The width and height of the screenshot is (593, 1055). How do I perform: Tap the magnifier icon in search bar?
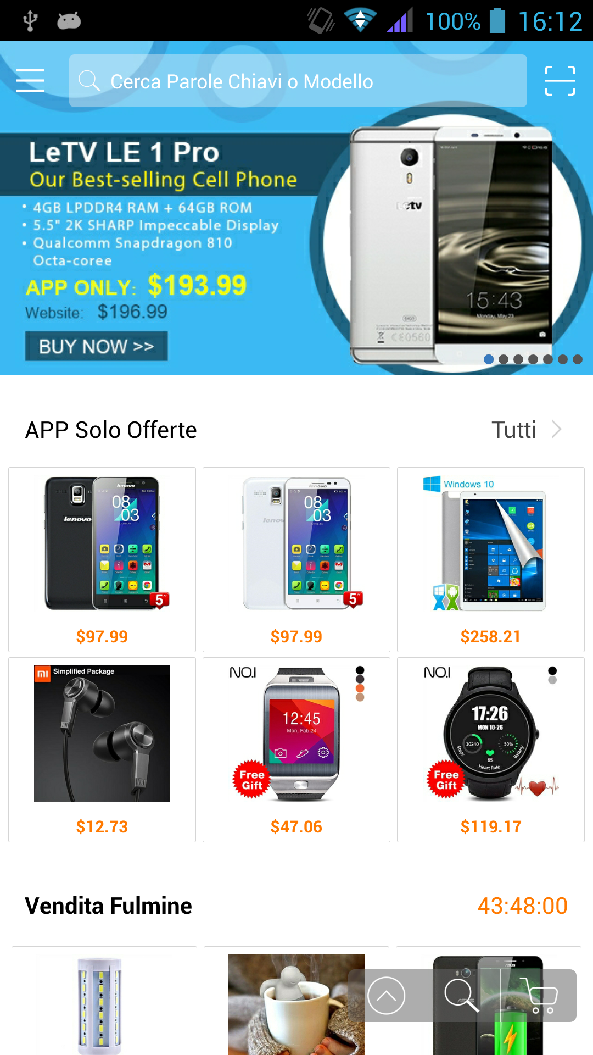click(89, 81)
